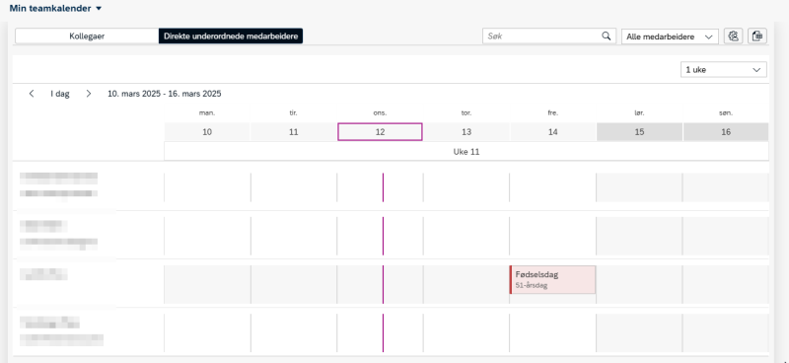Open the Alle medarbeidere filter dropdown
The height and width of the screenshot is (363, 789).
[x=670, y=36]
